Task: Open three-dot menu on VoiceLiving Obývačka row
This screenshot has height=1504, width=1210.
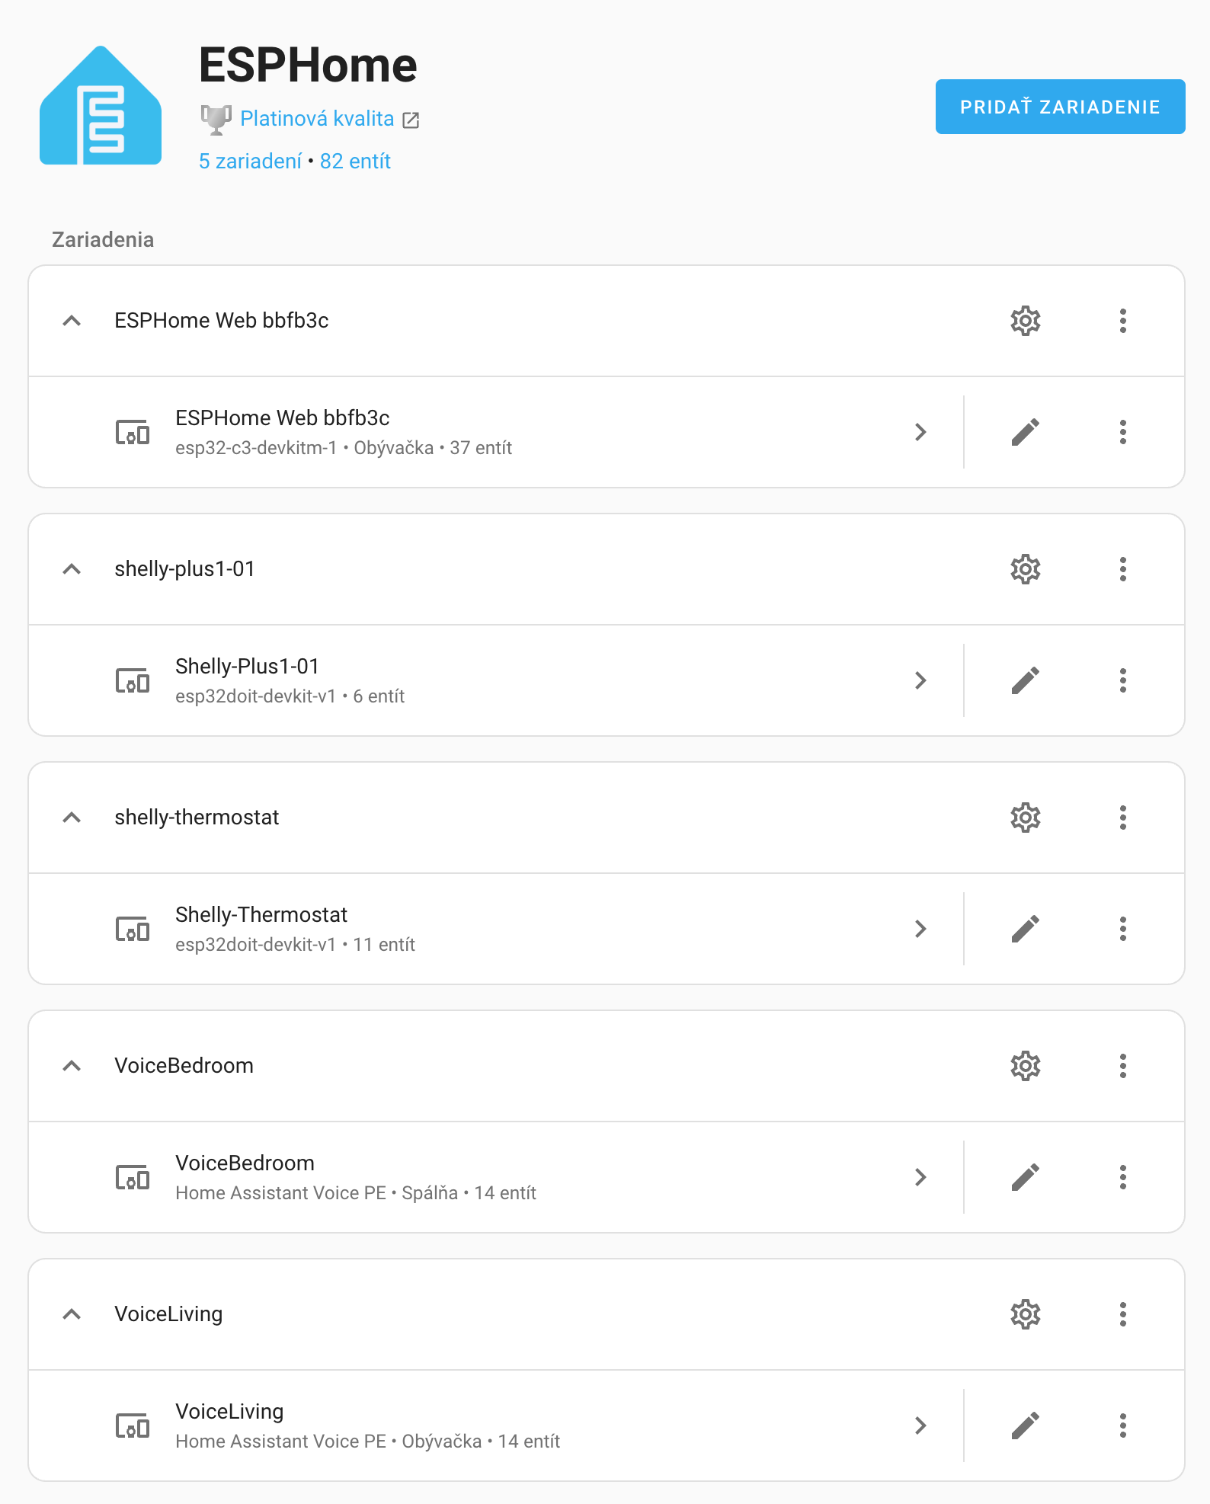Action: [1123, 1426]
